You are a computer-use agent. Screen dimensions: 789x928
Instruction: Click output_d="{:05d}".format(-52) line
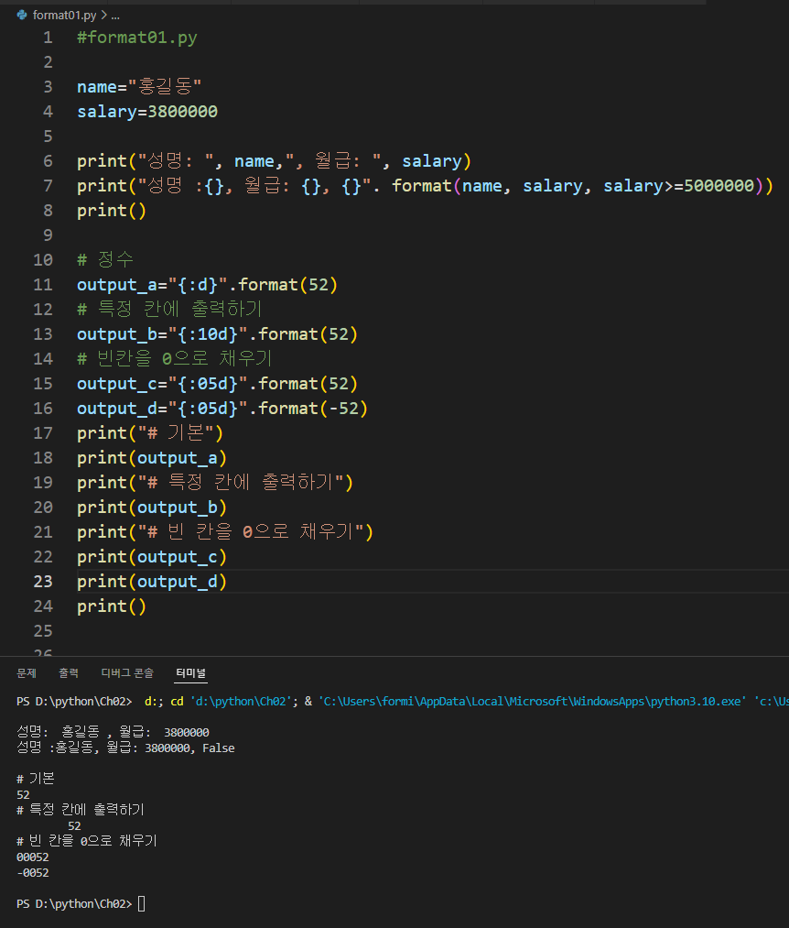pyautogui.click(x=222, y=409)
